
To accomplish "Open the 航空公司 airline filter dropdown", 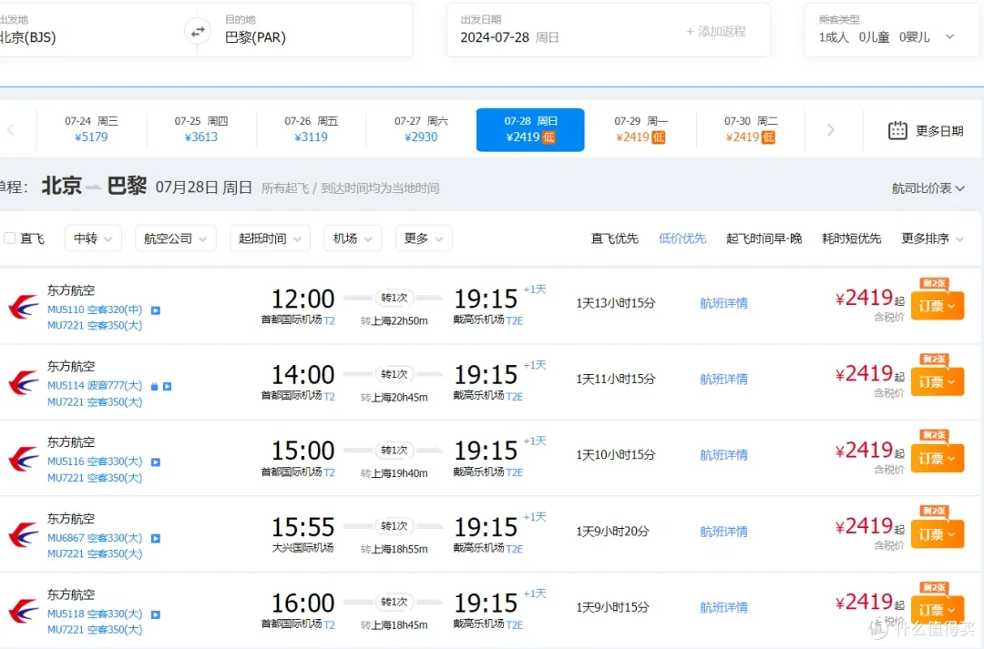I will [x=175, y=238].
